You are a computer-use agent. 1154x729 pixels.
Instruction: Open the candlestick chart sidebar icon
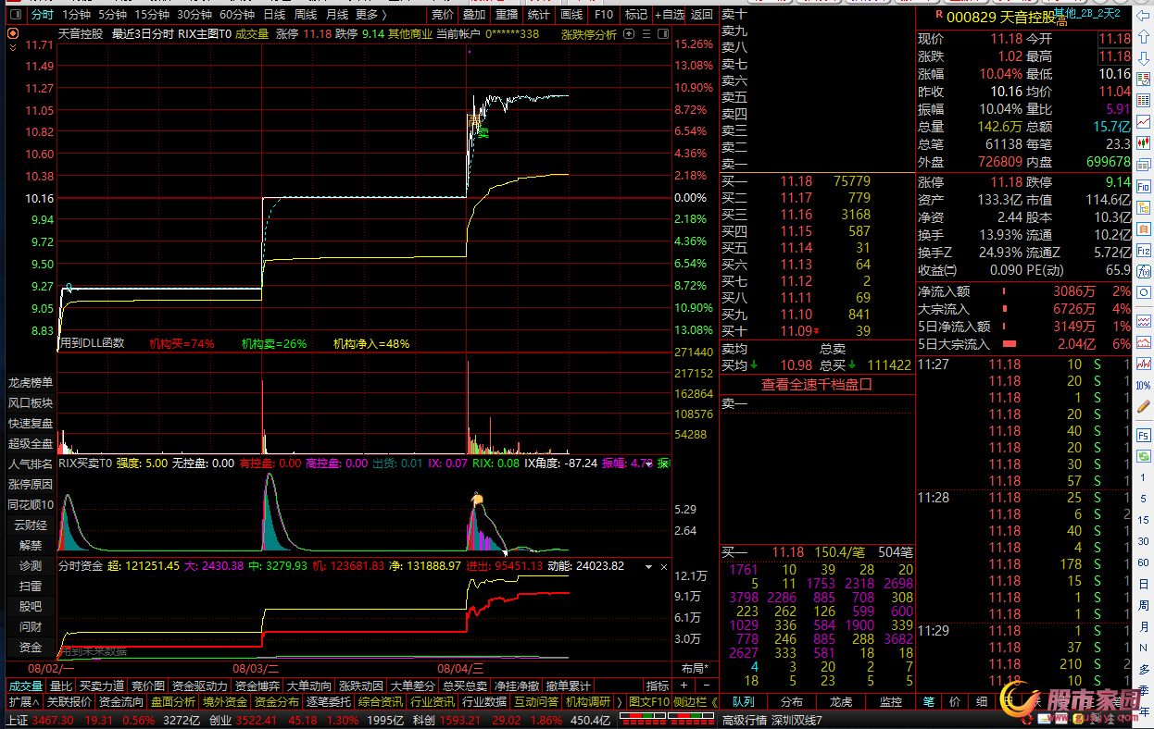pyautogui.click(x=1144, y=144)
